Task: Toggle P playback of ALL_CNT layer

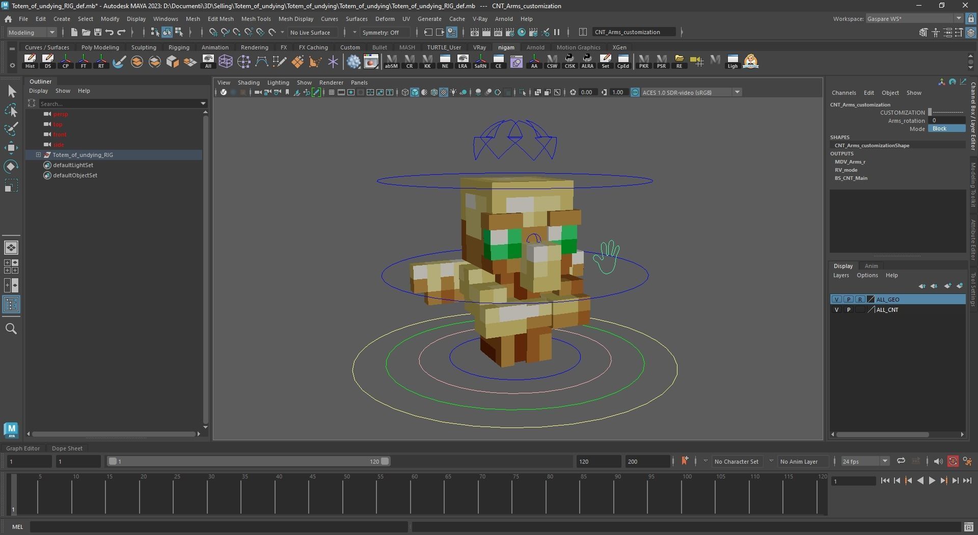Action: (849, 310)
